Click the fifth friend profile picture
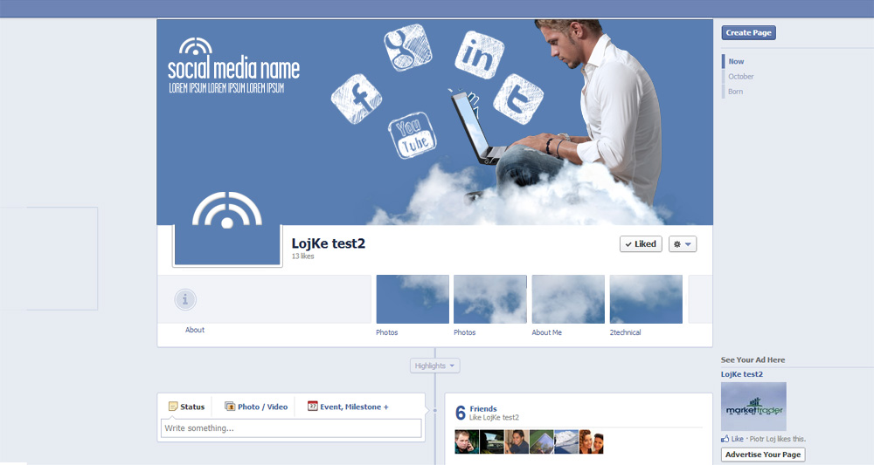 [x=566, y=441]
